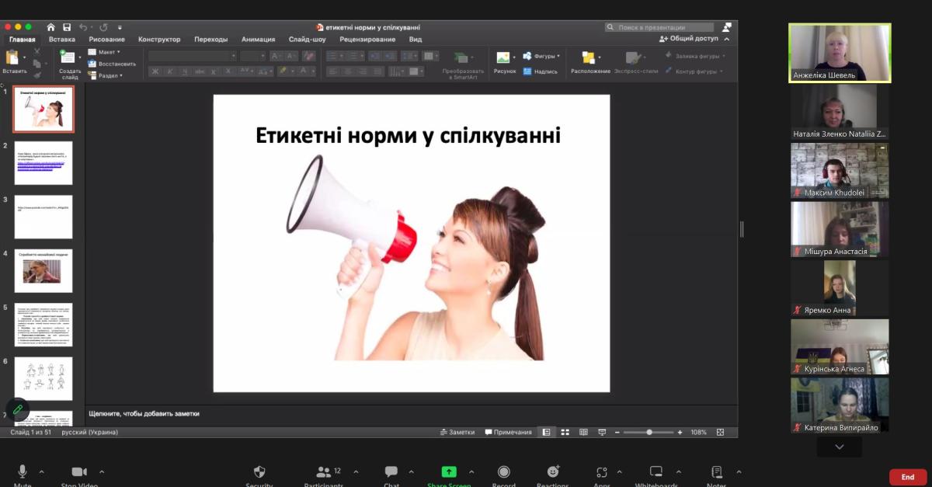Viewport: 932px width, 487px height.
Task: Expand the audio options arrow beside Mute
Action: (x=42, y=471)
